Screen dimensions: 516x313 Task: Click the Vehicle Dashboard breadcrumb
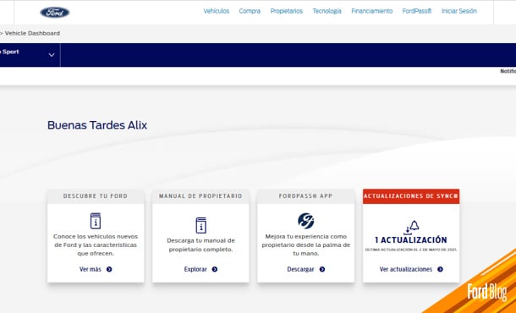pyautogui.click(x=32, y=33)
